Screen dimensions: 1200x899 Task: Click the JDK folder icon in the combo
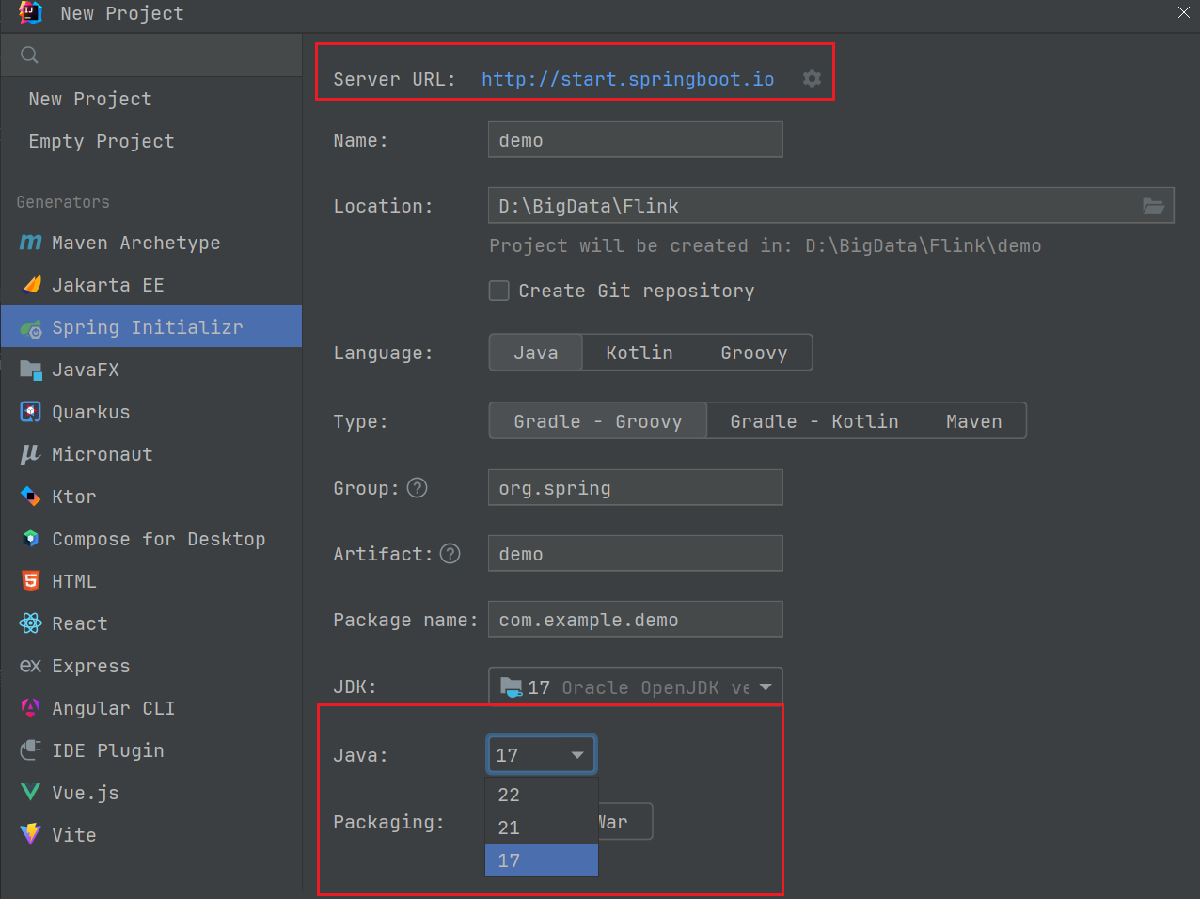click(512, 686)
